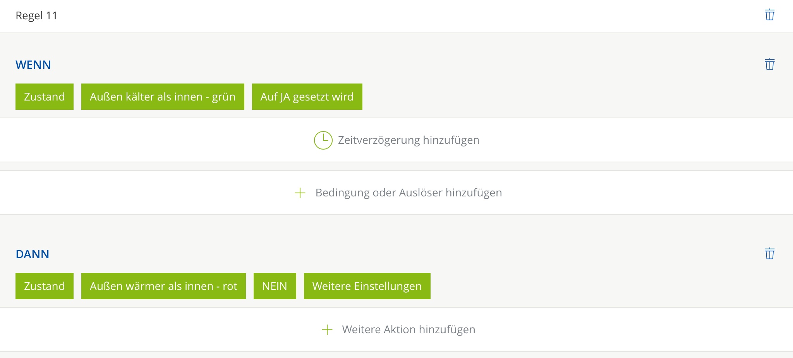Click the WENN section heading

coord(33,65)
